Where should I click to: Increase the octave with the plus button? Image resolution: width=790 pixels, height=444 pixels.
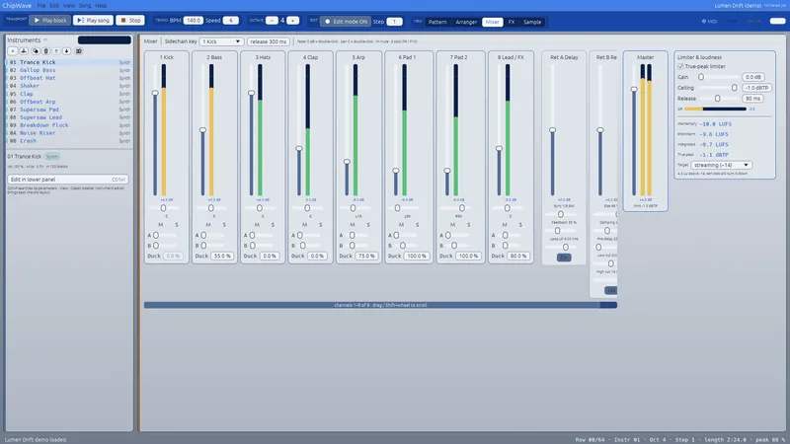292,20
